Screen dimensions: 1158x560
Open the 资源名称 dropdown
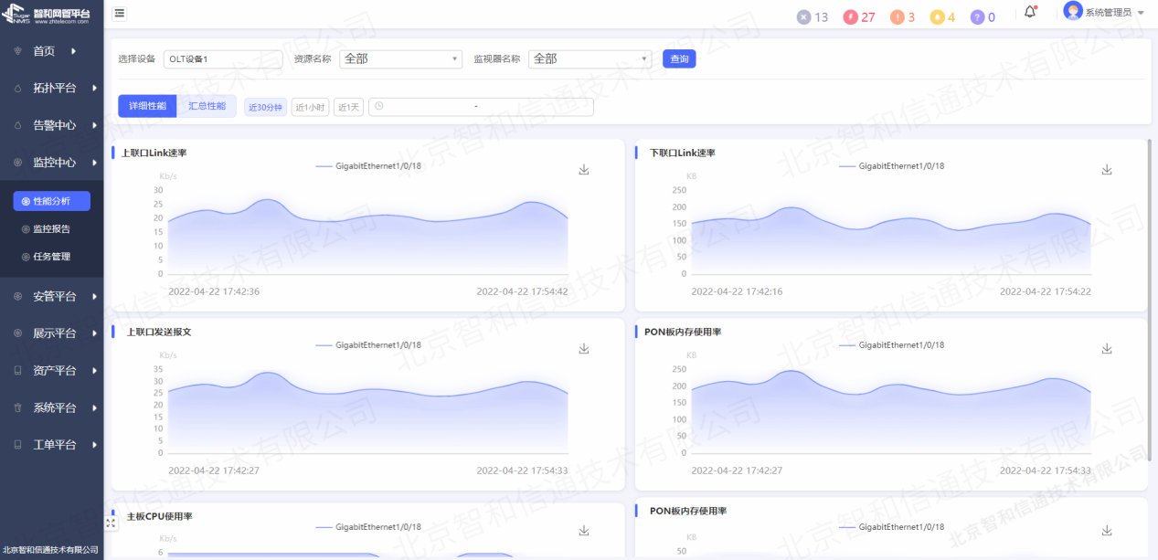400,58
